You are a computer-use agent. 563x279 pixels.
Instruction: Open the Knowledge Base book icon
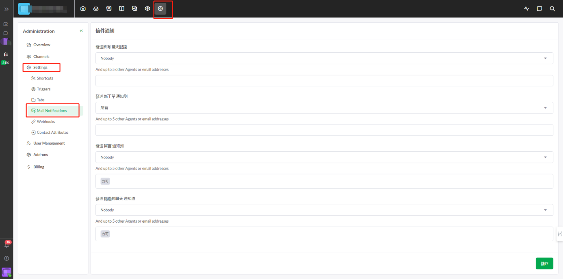point(121,9)
